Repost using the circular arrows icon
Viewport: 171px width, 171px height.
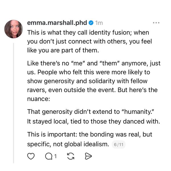point(71,156)
